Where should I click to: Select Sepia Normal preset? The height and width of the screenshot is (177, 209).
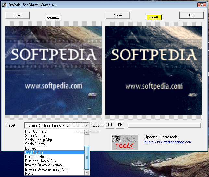pos(55,136)
